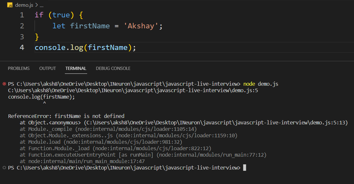Click the console.log(firstName); line in the terminal output
The width and height of the screenshot is (354, 184).
[41, 97]
